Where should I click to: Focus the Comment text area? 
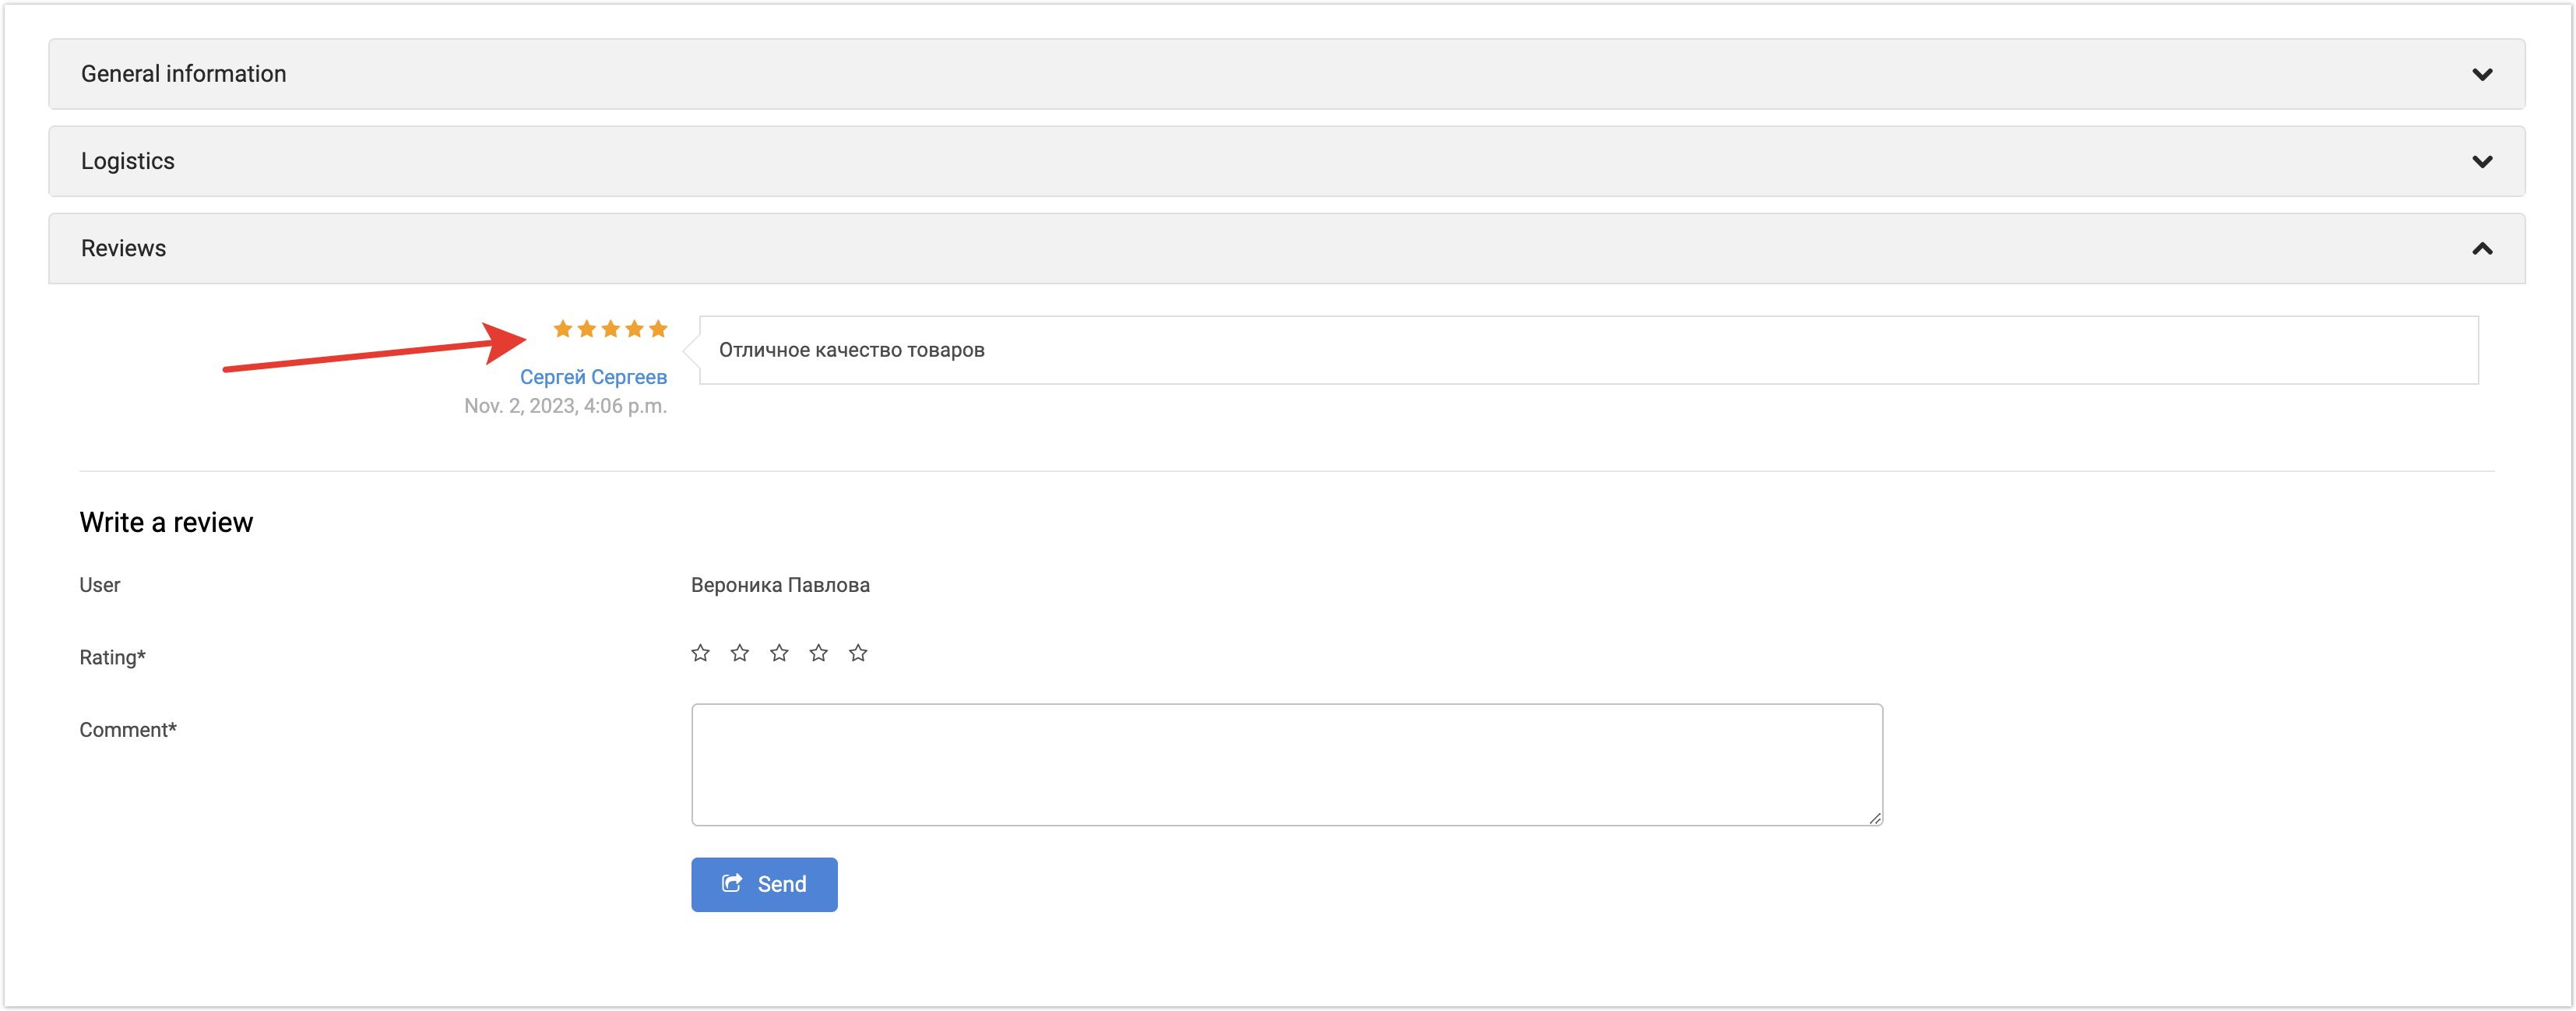[1286, 764]
